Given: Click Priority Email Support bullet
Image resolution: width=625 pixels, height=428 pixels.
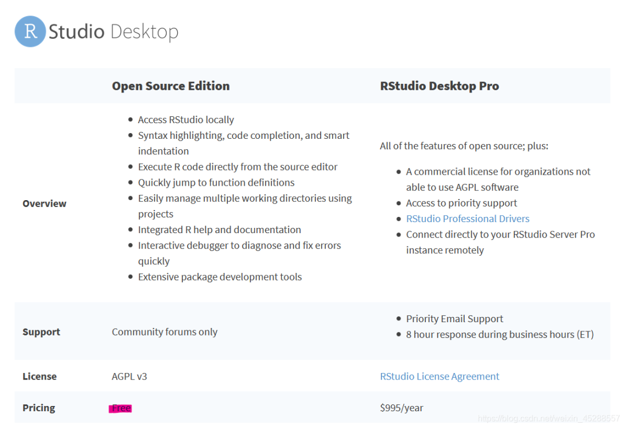Looking at the screenshot, I should pyautogui.click(x=454, y=319).
